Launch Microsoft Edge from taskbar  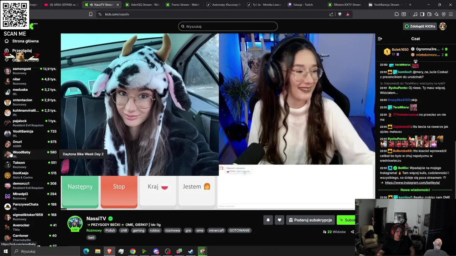point(86,251)
